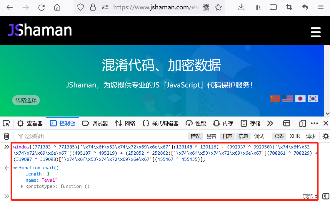Screen dimensions: 330x201
Task: Click the JShaman logo
Action: pyautogui.click(x=40, y=30)
